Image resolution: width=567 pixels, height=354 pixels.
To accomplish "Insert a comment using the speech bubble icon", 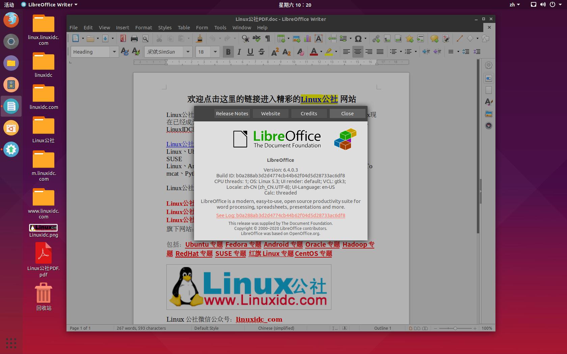I will tap(434, 38).
